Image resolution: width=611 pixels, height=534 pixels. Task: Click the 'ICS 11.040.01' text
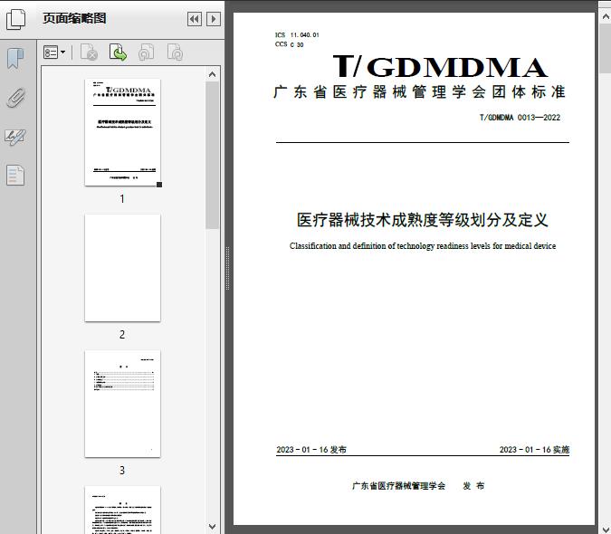click(x=297, y=34)
